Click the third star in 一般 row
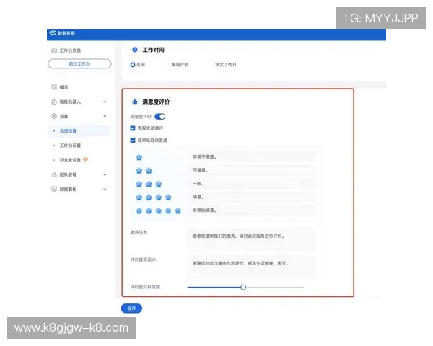 point(159,184)
